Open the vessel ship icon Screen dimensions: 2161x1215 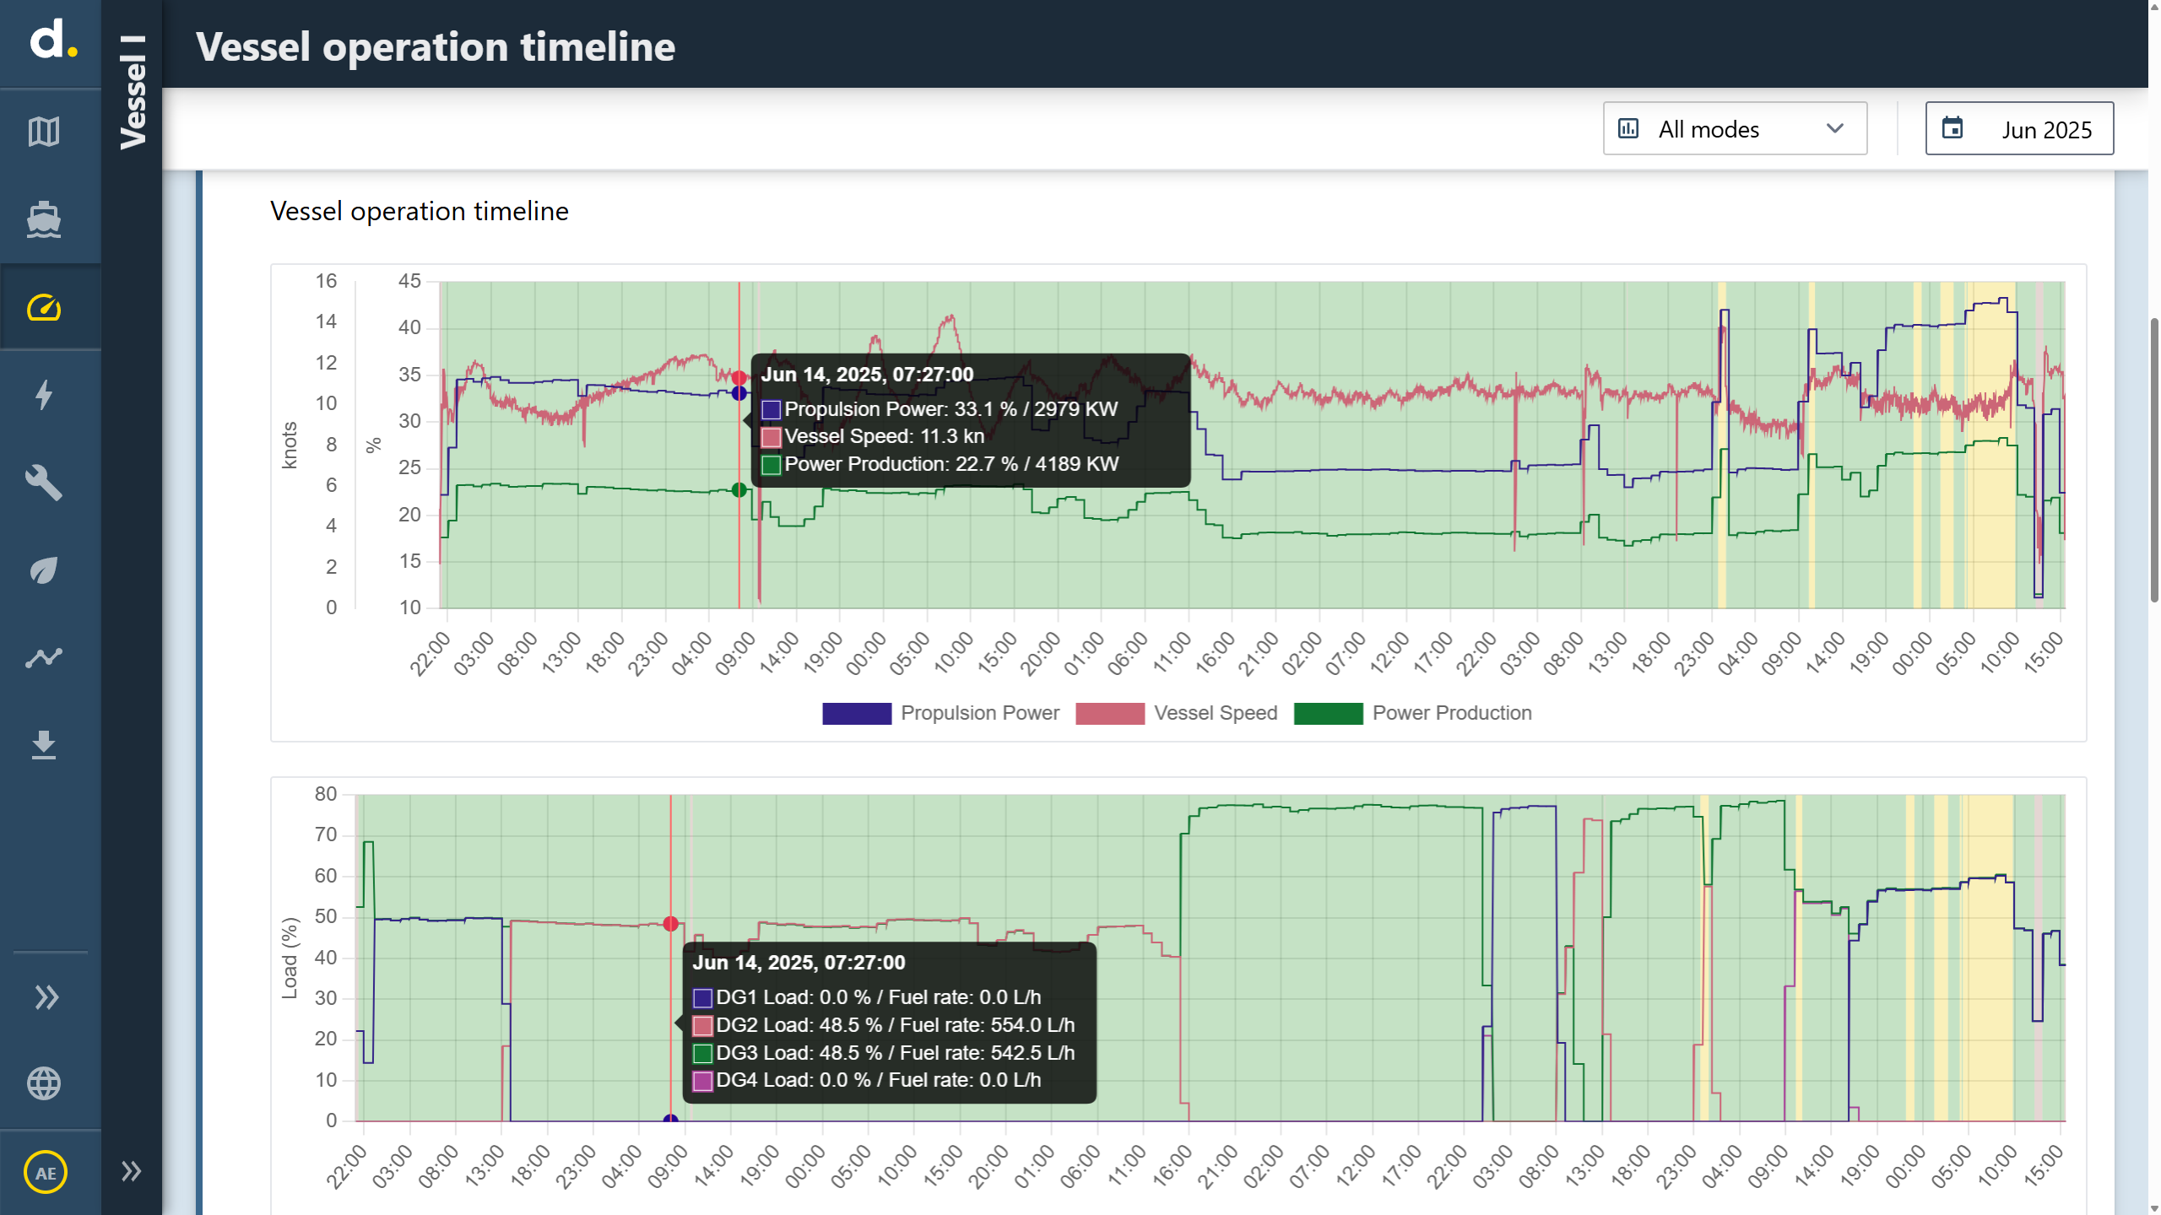click(x=44, y=219)
